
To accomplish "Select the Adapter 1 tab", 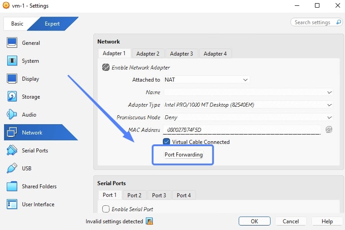I will [114, 53].
